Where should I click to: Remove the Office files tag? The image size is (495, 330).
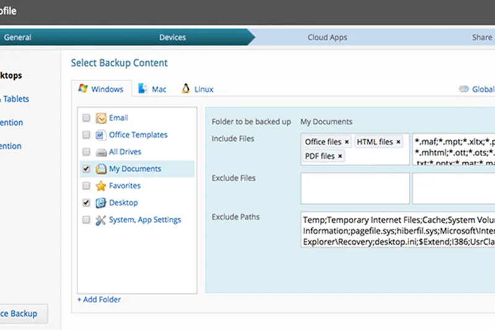[x=346, y=142]
